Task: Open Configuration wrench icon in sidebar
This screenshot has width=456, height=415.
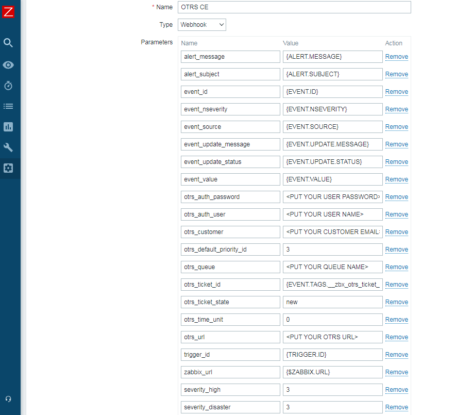Action: tap(8, 147)
